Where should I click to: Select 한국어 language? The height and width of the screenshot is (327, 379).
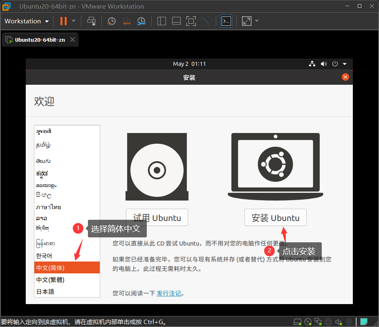(67, 256)
